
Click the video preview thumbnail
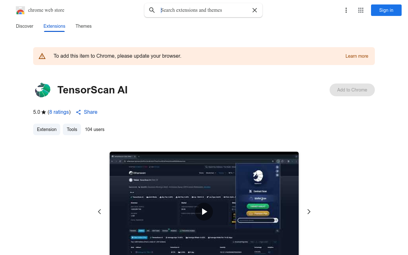click(204, 203)
